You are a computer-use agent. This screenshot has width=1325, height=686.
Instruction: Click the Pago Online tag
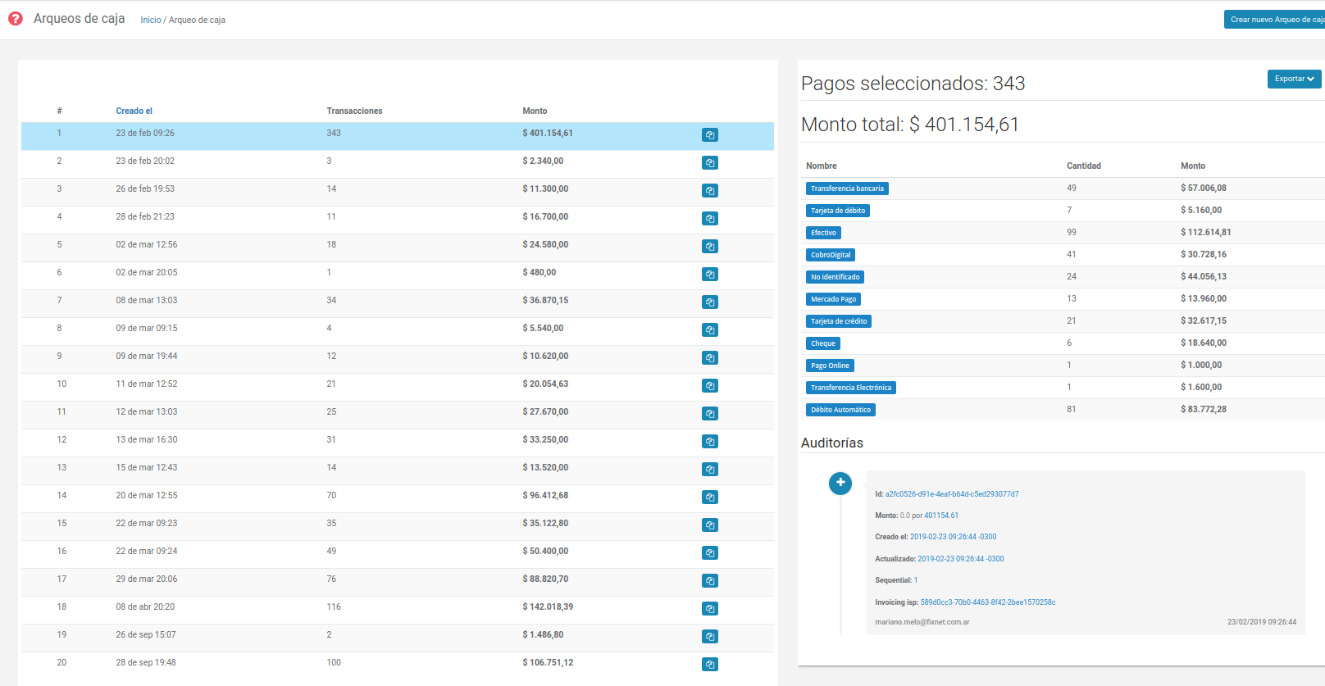830,366
